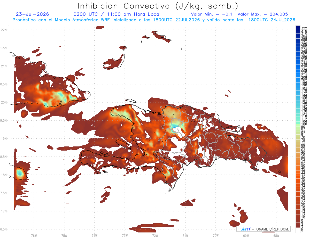Click the '75W' longitude label
Image resolution: width=310 pixels, height=239 pixels.
click(x=64, y=235)
